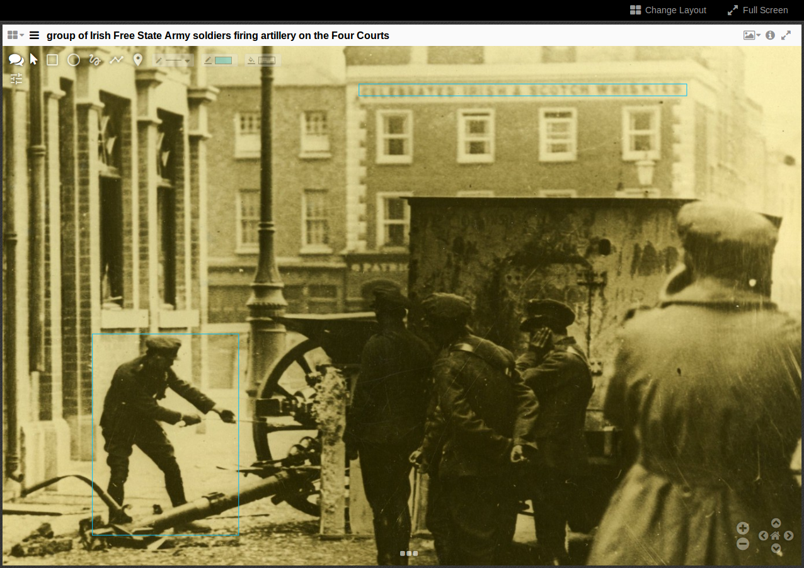
Task: Select the rectangle annotation tool
Action: (52, 60)
